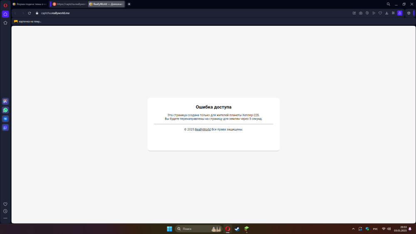Open Wi-Fi network settings in tray
The width and height of the screenshot is (416, 234).
coord(384,229)
